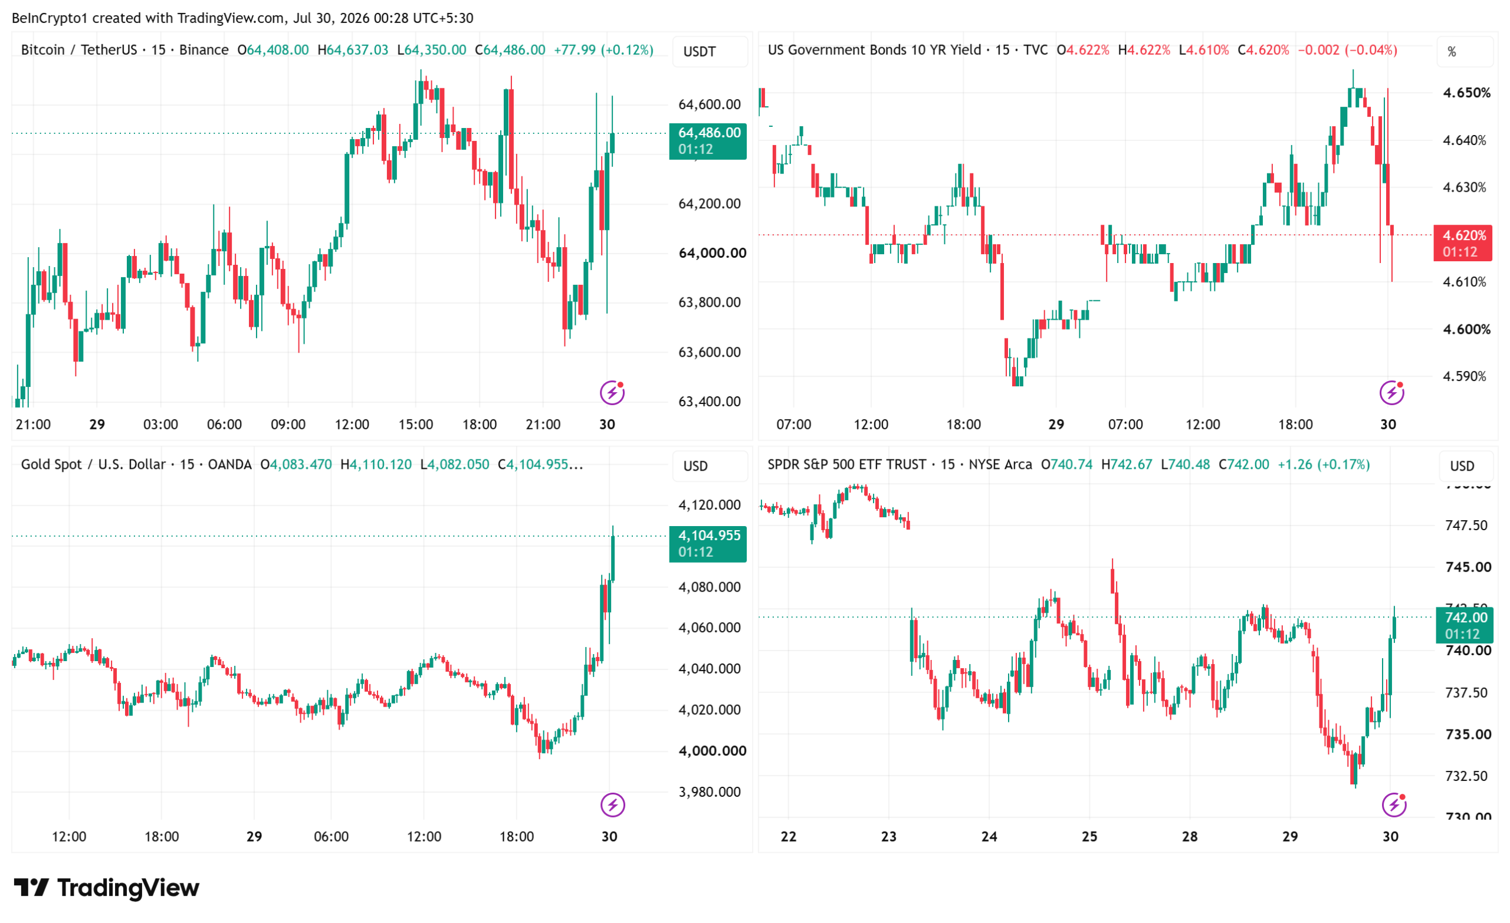Click Gold low value 4,082.050
The width and height of the screenshot is (1510, 923).
pos(458,464)
